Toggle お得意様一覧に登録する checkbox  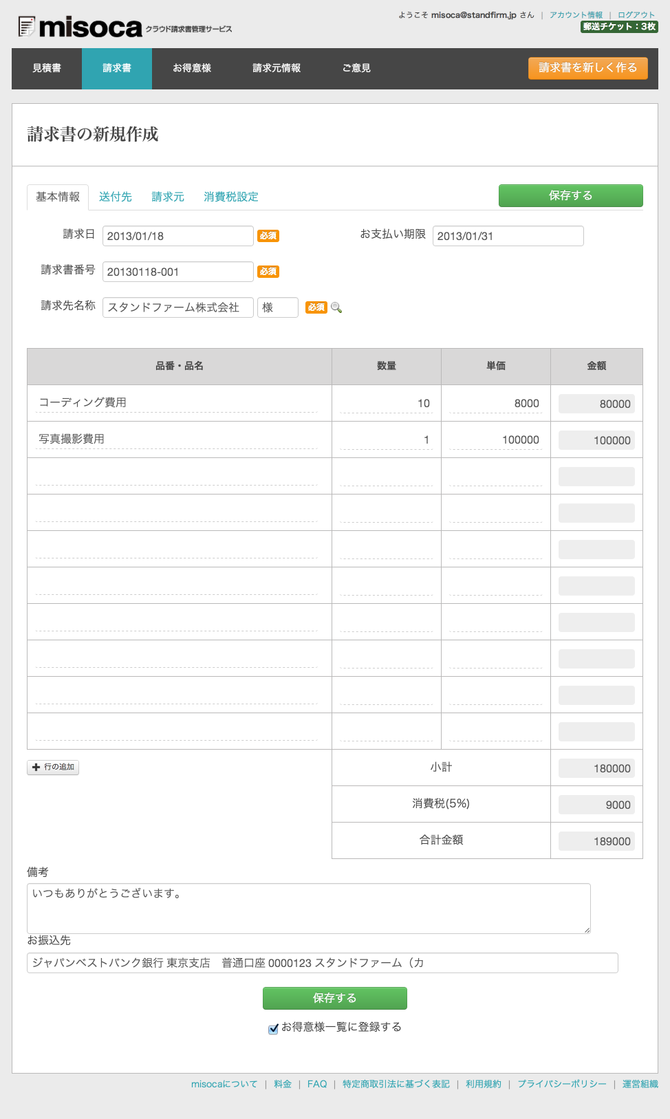point(273,1029)
